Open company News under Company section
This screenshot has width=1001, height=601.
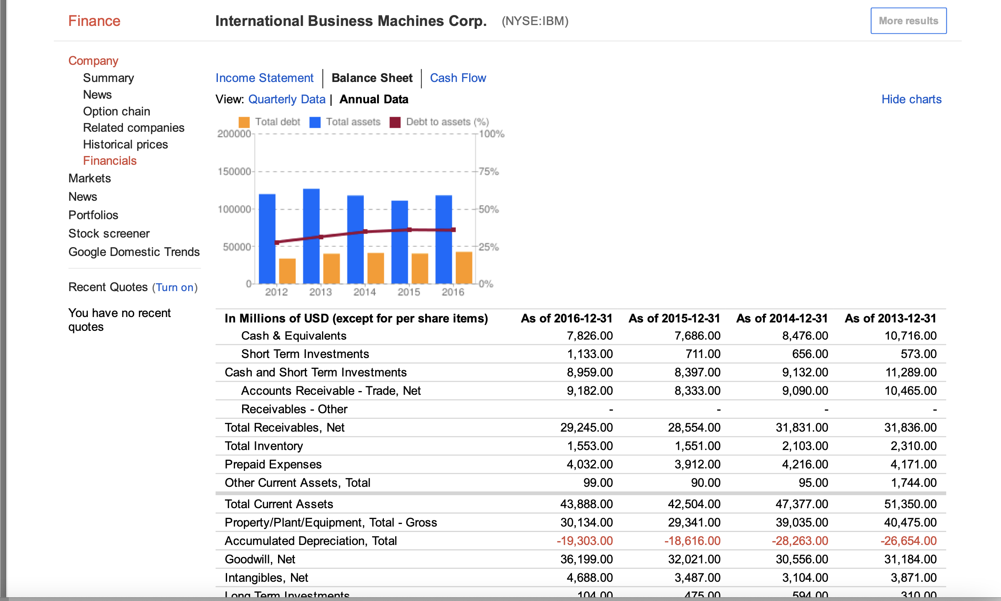[97, 95]
